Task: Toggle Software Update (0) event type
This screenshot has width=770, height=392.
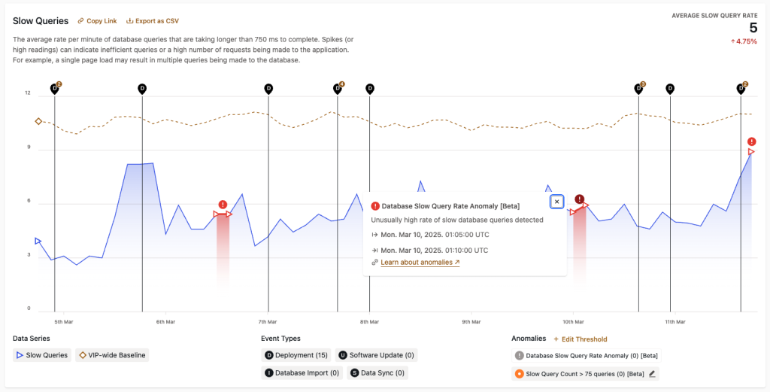Action: pyautogui.click(x=376, y=355)
